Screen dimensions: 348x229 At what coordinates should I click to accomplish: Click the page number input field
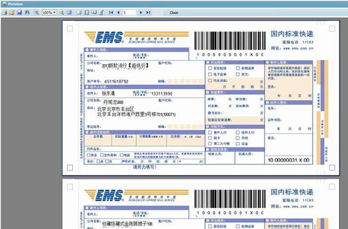point(129,12)
